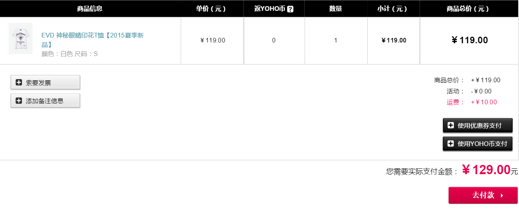Click the plus icon on 添加备注信息
The height and width of the screenshot is (212, 519).
(19, 101)
